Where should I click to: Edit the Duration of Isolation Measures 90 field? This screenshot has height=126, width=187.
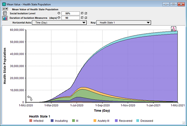pos(70,18)
